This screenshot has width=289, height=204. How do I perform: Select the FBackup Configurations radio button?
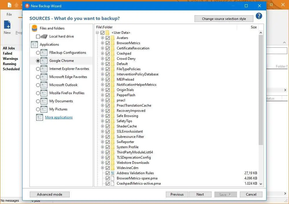(x=38, y=53)
